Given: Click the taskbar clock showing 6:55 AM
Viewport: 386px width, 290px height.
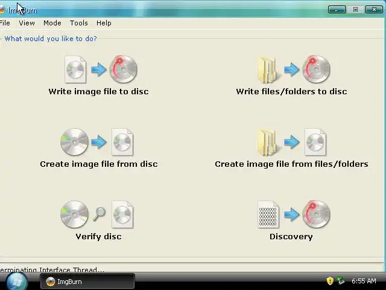Looking at the screenshot, I should (364, 281).
